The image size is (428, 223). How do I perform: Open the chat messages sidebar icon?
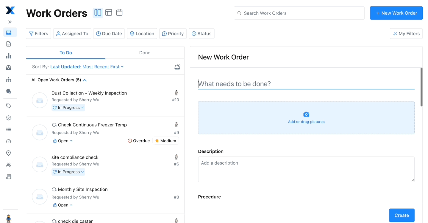pos(9,91)
